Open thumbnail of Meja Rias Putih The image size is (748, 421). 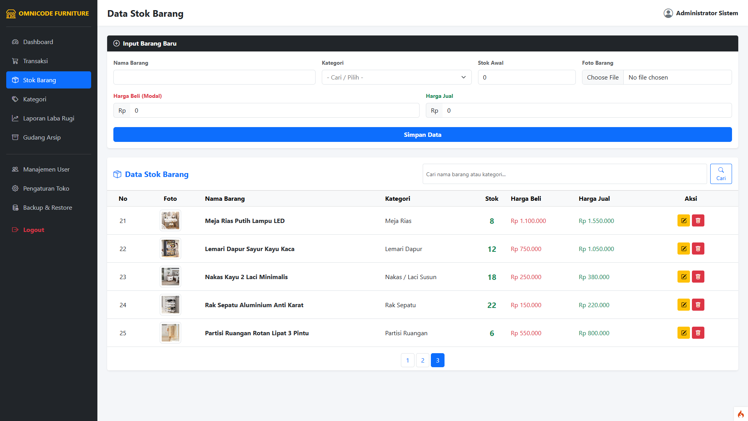pyautogui.click(x=170, y=221)
